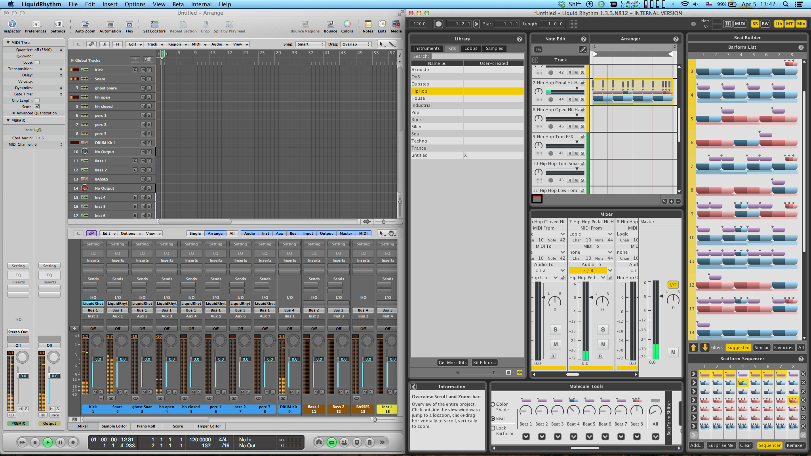Click the Bounce toolbar icon

tap(330, 25)
